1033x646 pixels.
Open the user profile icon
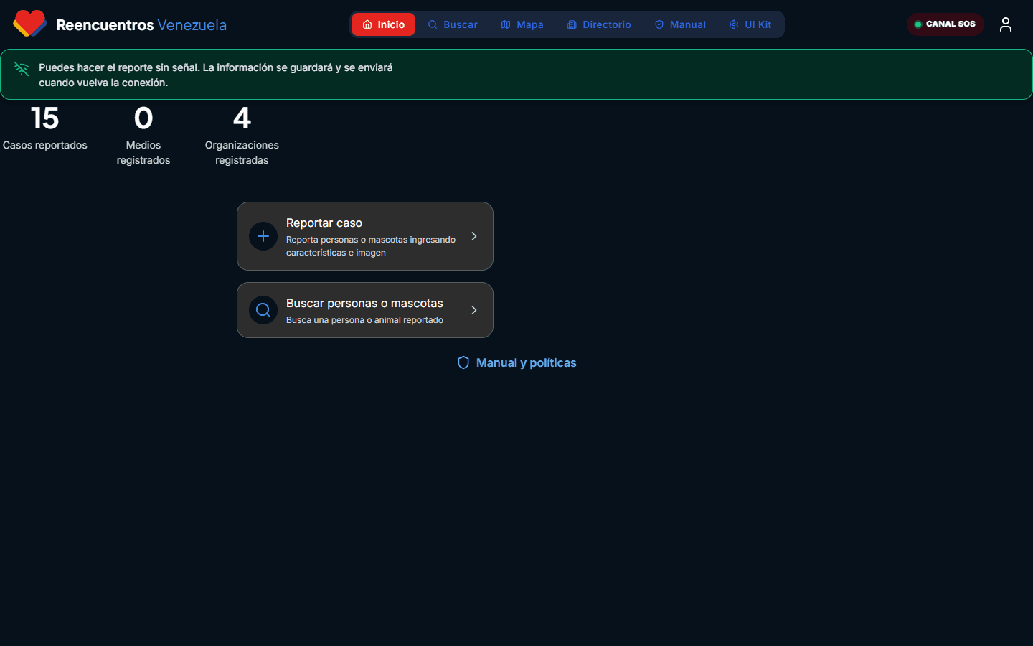pyautogui.click(x=1006, y=24)
